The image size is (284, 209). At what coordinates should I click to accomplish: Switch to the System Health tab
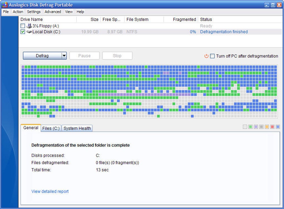[x=77, y=128]
